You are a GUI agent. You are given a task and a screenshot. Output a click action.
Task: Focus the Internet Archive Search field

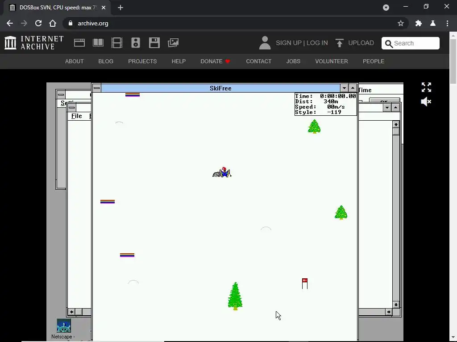[411, 43]
